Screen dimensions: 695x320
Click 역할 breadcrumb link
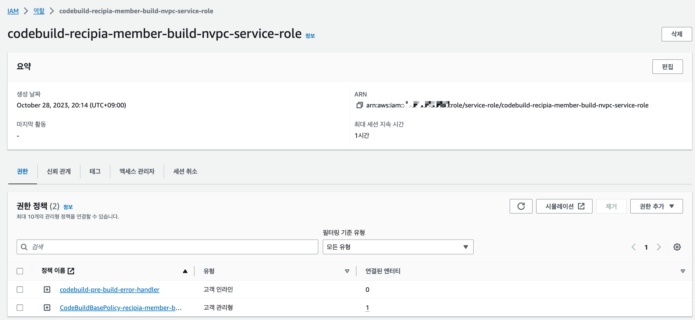tap(39, 11)
